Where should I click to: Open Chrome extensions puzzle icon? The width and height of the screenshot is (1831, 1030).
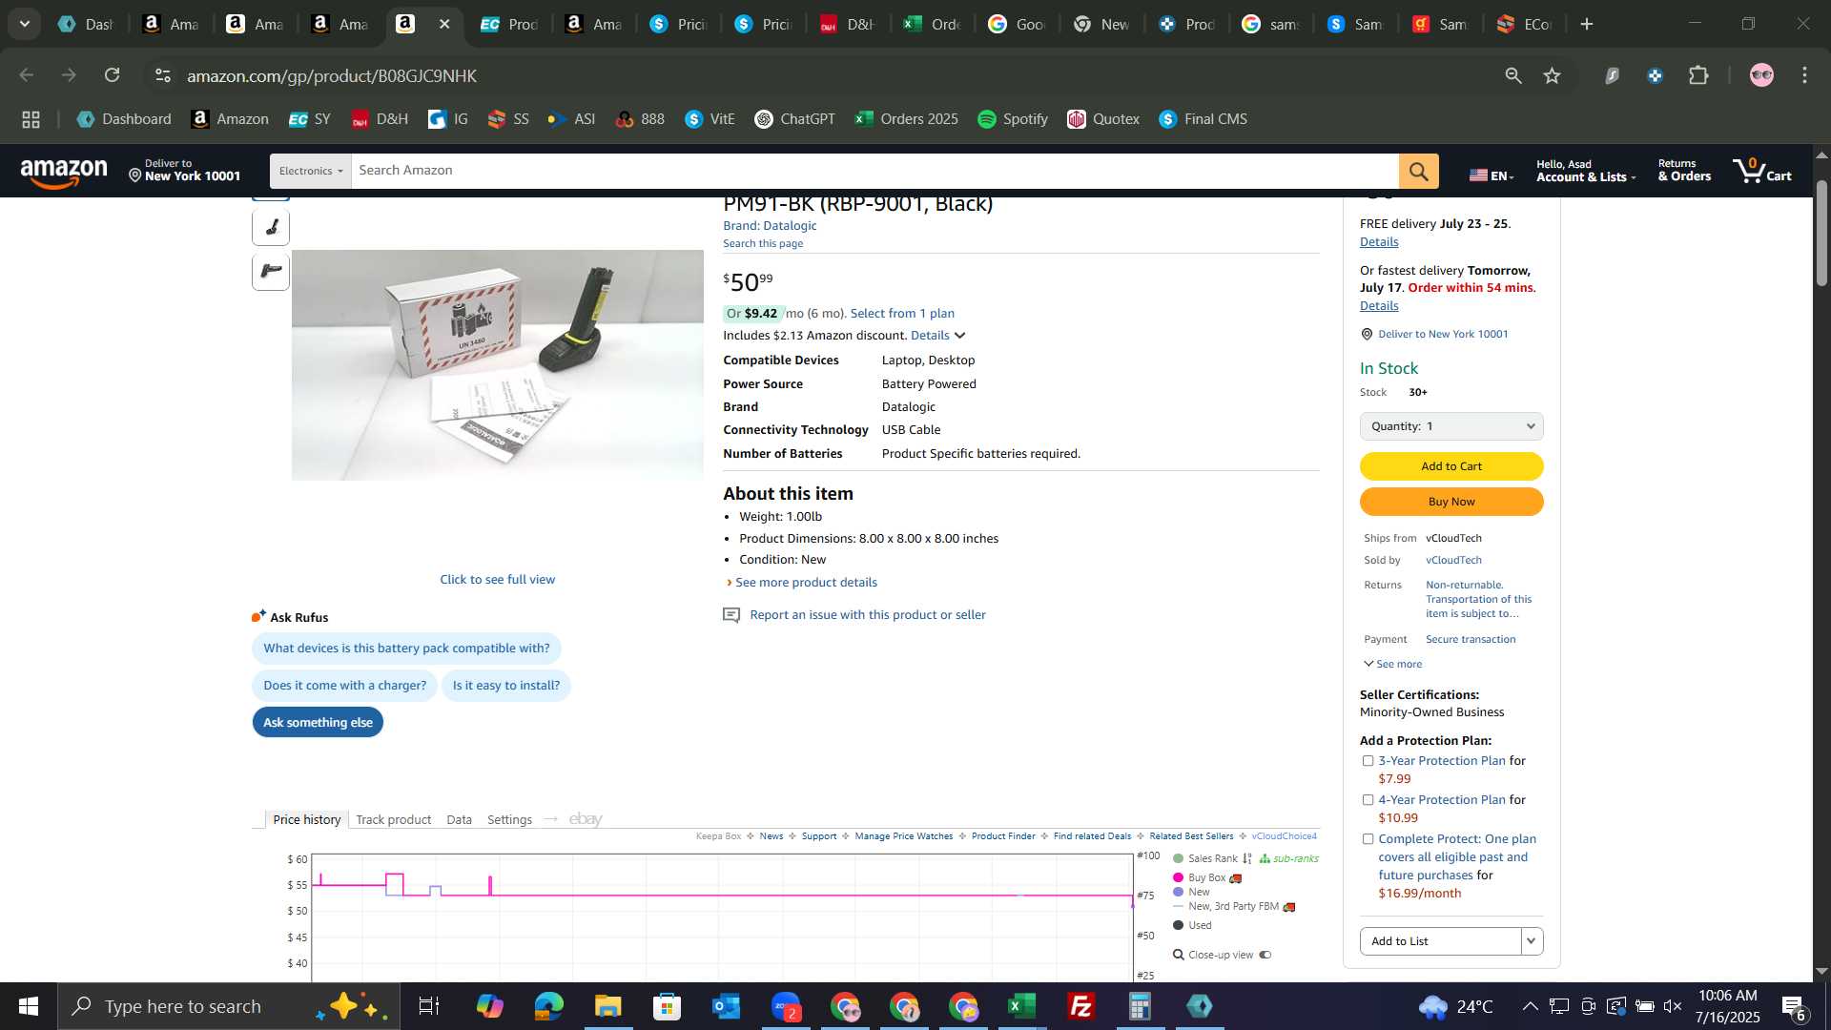tap(1698, 75)
